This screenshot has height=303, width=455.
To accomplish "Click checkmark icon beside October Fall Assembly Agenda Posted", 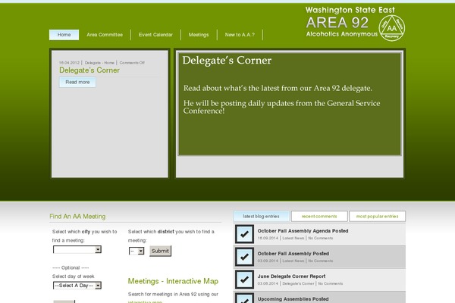I will pyautogui.click(x=244, y=234).
